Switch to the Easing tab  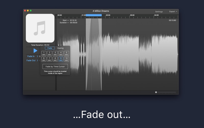60,48
